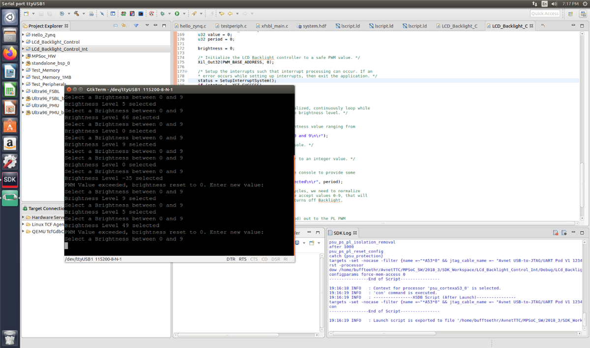This screenshot has height=348, width=590.
Task: Expand the Hello_Zynq project tree
Action: (x=23, y=35)
